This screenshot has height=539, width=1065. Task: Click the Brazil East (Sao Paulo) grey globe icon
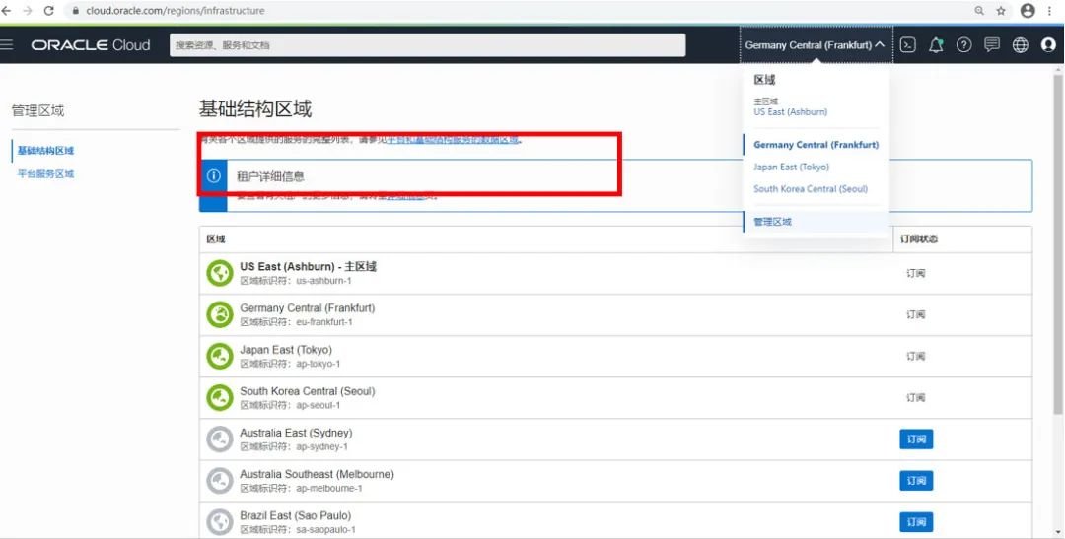219,522
